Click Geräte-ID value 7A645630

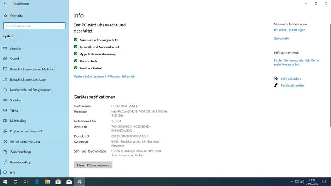131,129
